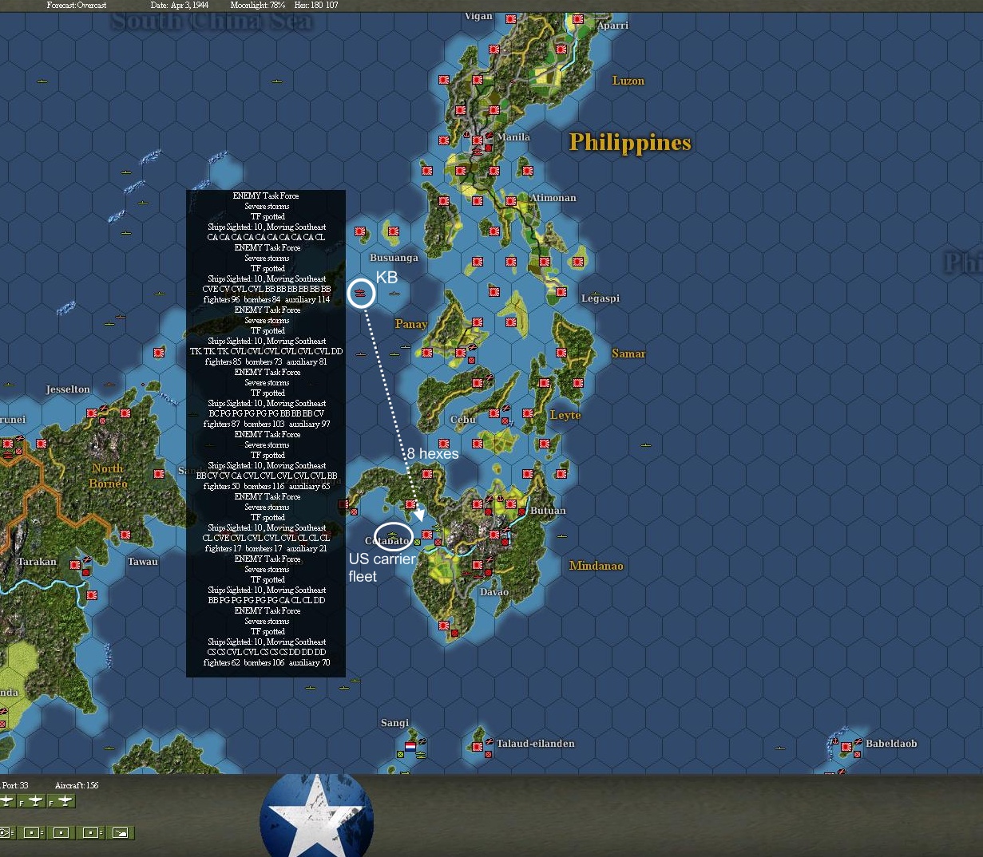Click the Jesselton map label
Viewport: 983px width, 857px height.
pyautogui.click(x=68, y=389)
